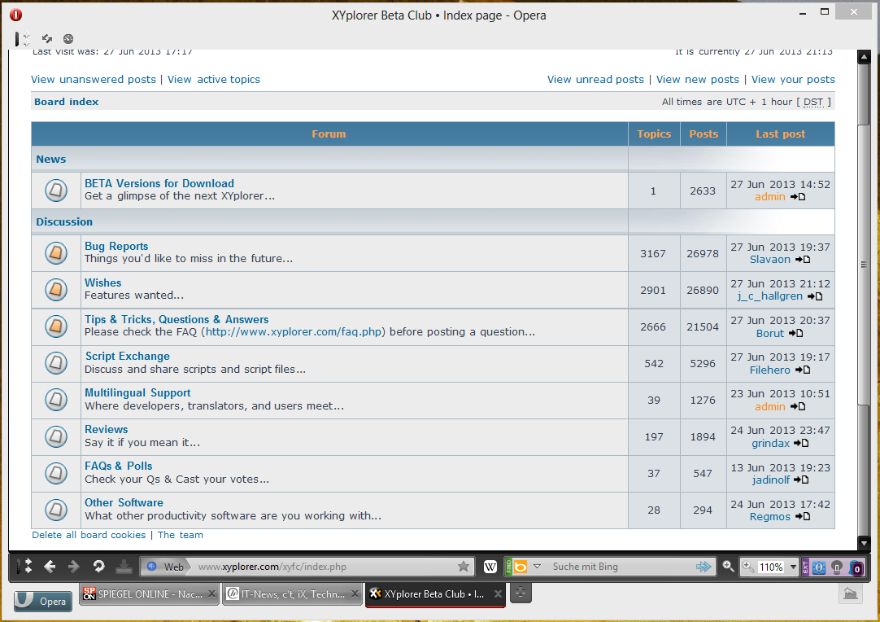Open the Script Exchange forum link
880x622 pixels.
[x=128, y=356]
